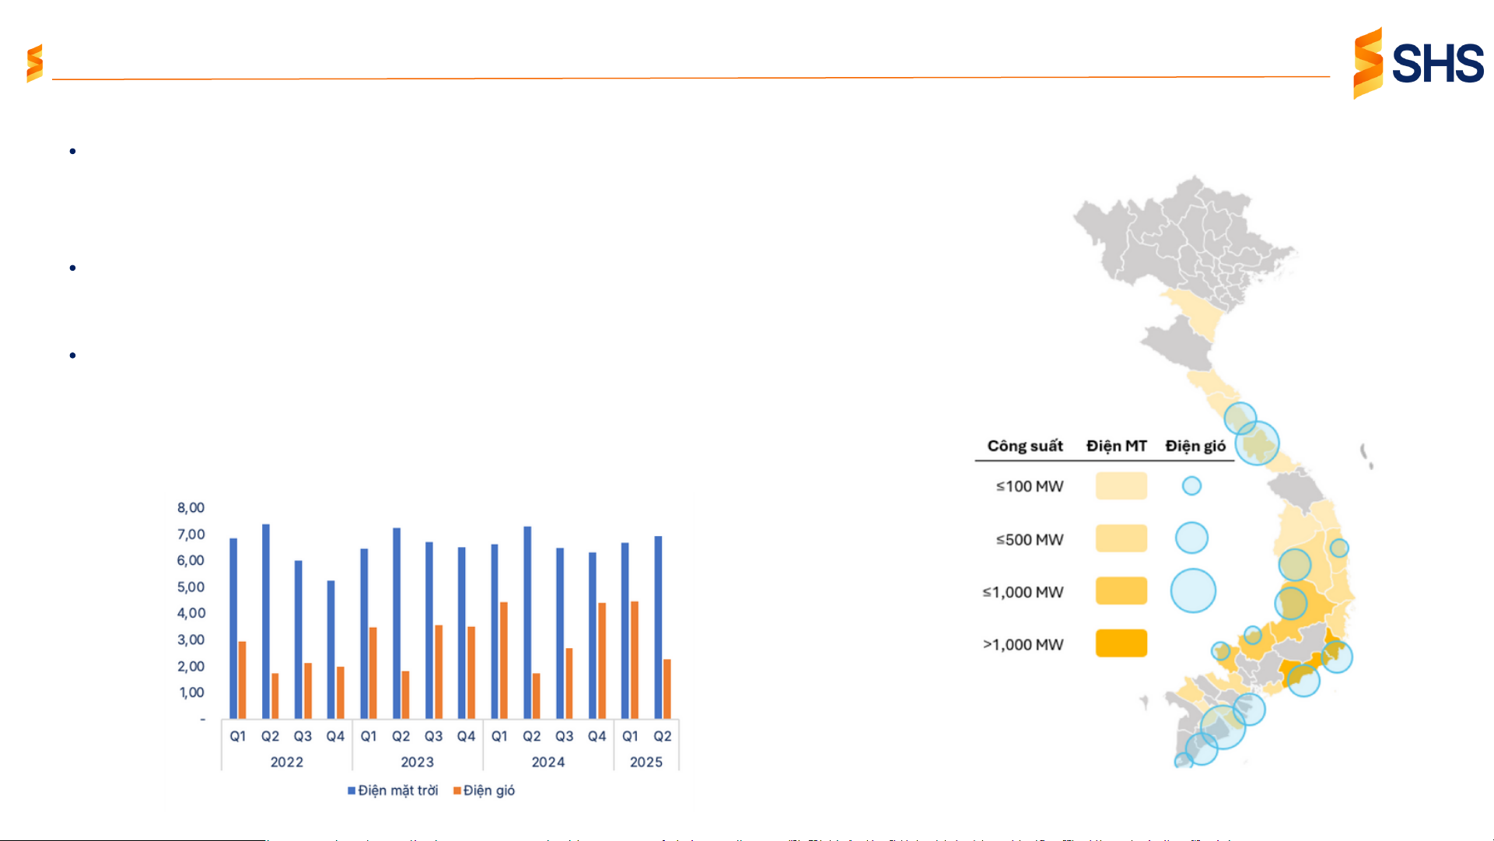Click the 2024 year label on chart axis
This screenshot has height=841, width=1494.
548,762
